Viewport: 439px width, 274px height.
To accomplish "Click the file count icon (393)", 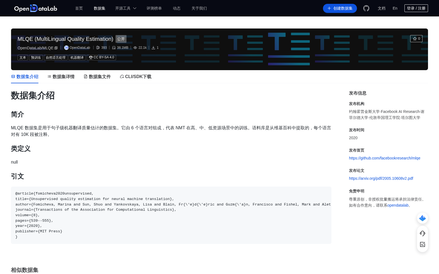I will (98, 48).
